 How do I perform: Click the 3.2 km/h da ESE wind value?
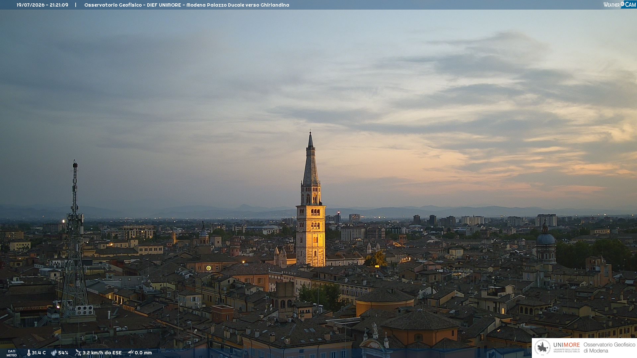[102, 353]
